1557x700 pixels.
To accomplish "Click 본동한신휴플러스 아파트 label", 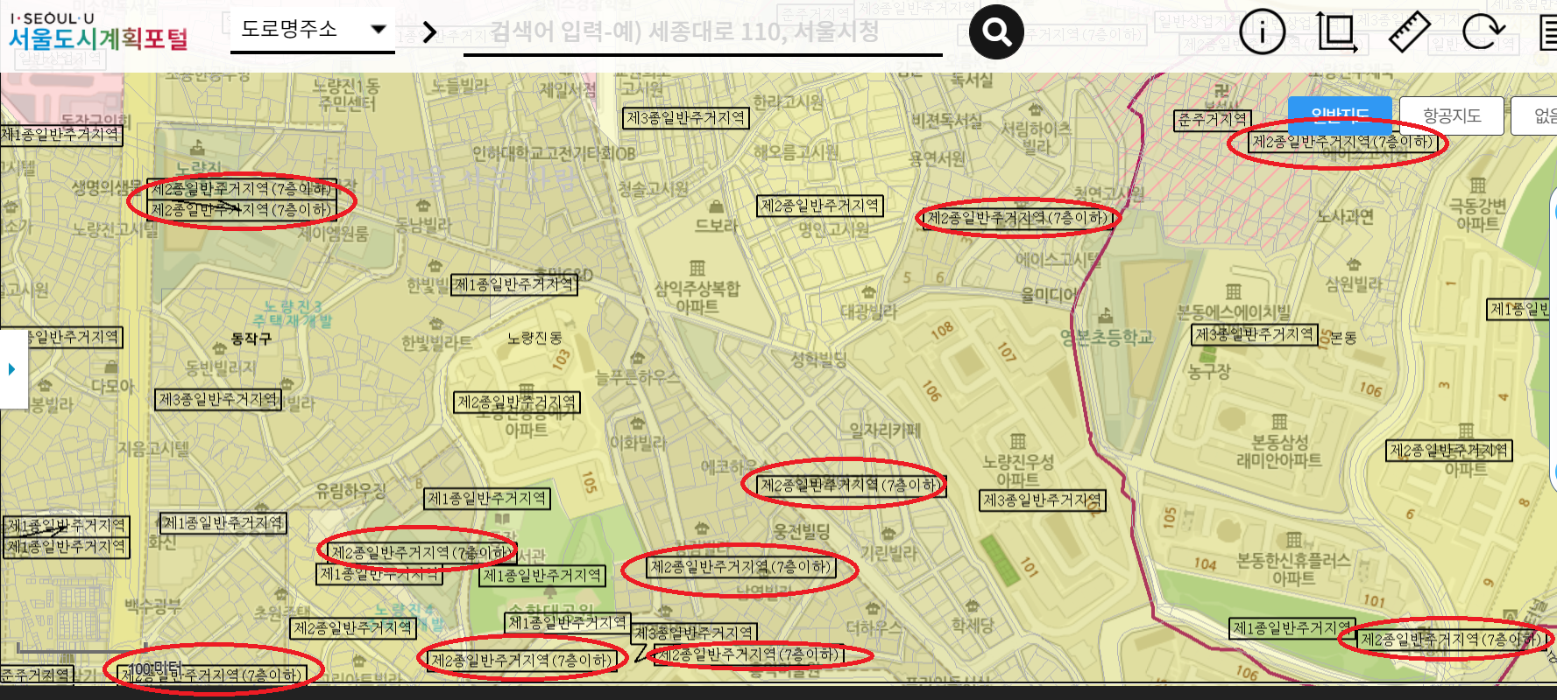I will tap(1292, 569).
